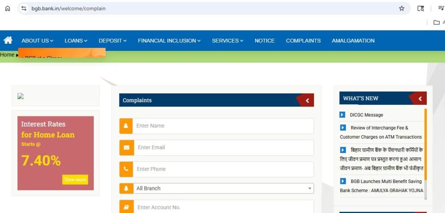Screen dimensions: 445x213
Task: Open the Notice menu item
Action: [x=265, y=40]
